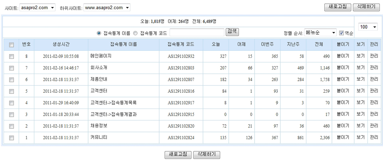This screenshot has height=161, width=383.
Task: Click 붙이기 link for 회사소개 row
Action: pos(343,68)
